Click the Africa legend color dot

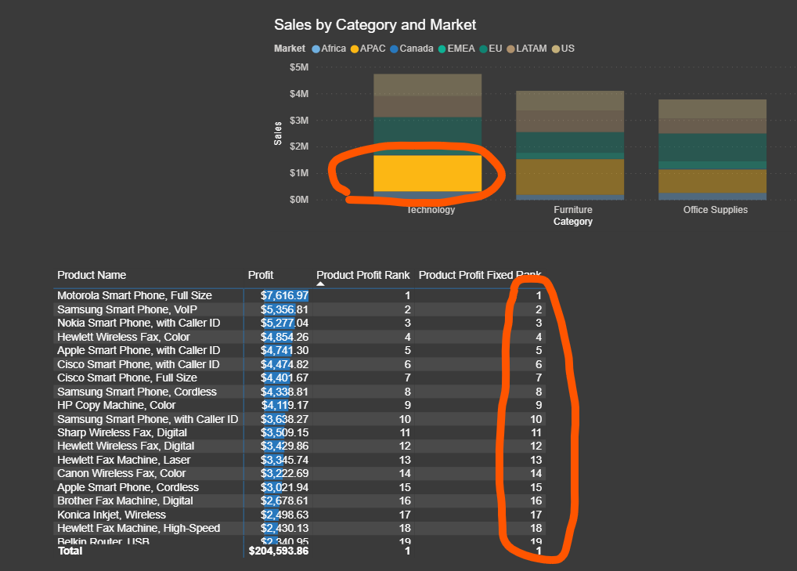(316, 49)
